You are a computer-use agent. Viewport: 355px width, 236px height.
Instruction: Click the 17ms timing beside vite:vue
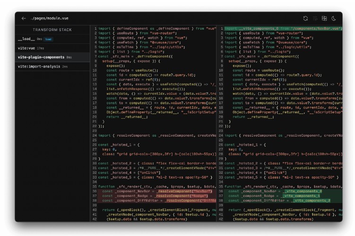41,48
